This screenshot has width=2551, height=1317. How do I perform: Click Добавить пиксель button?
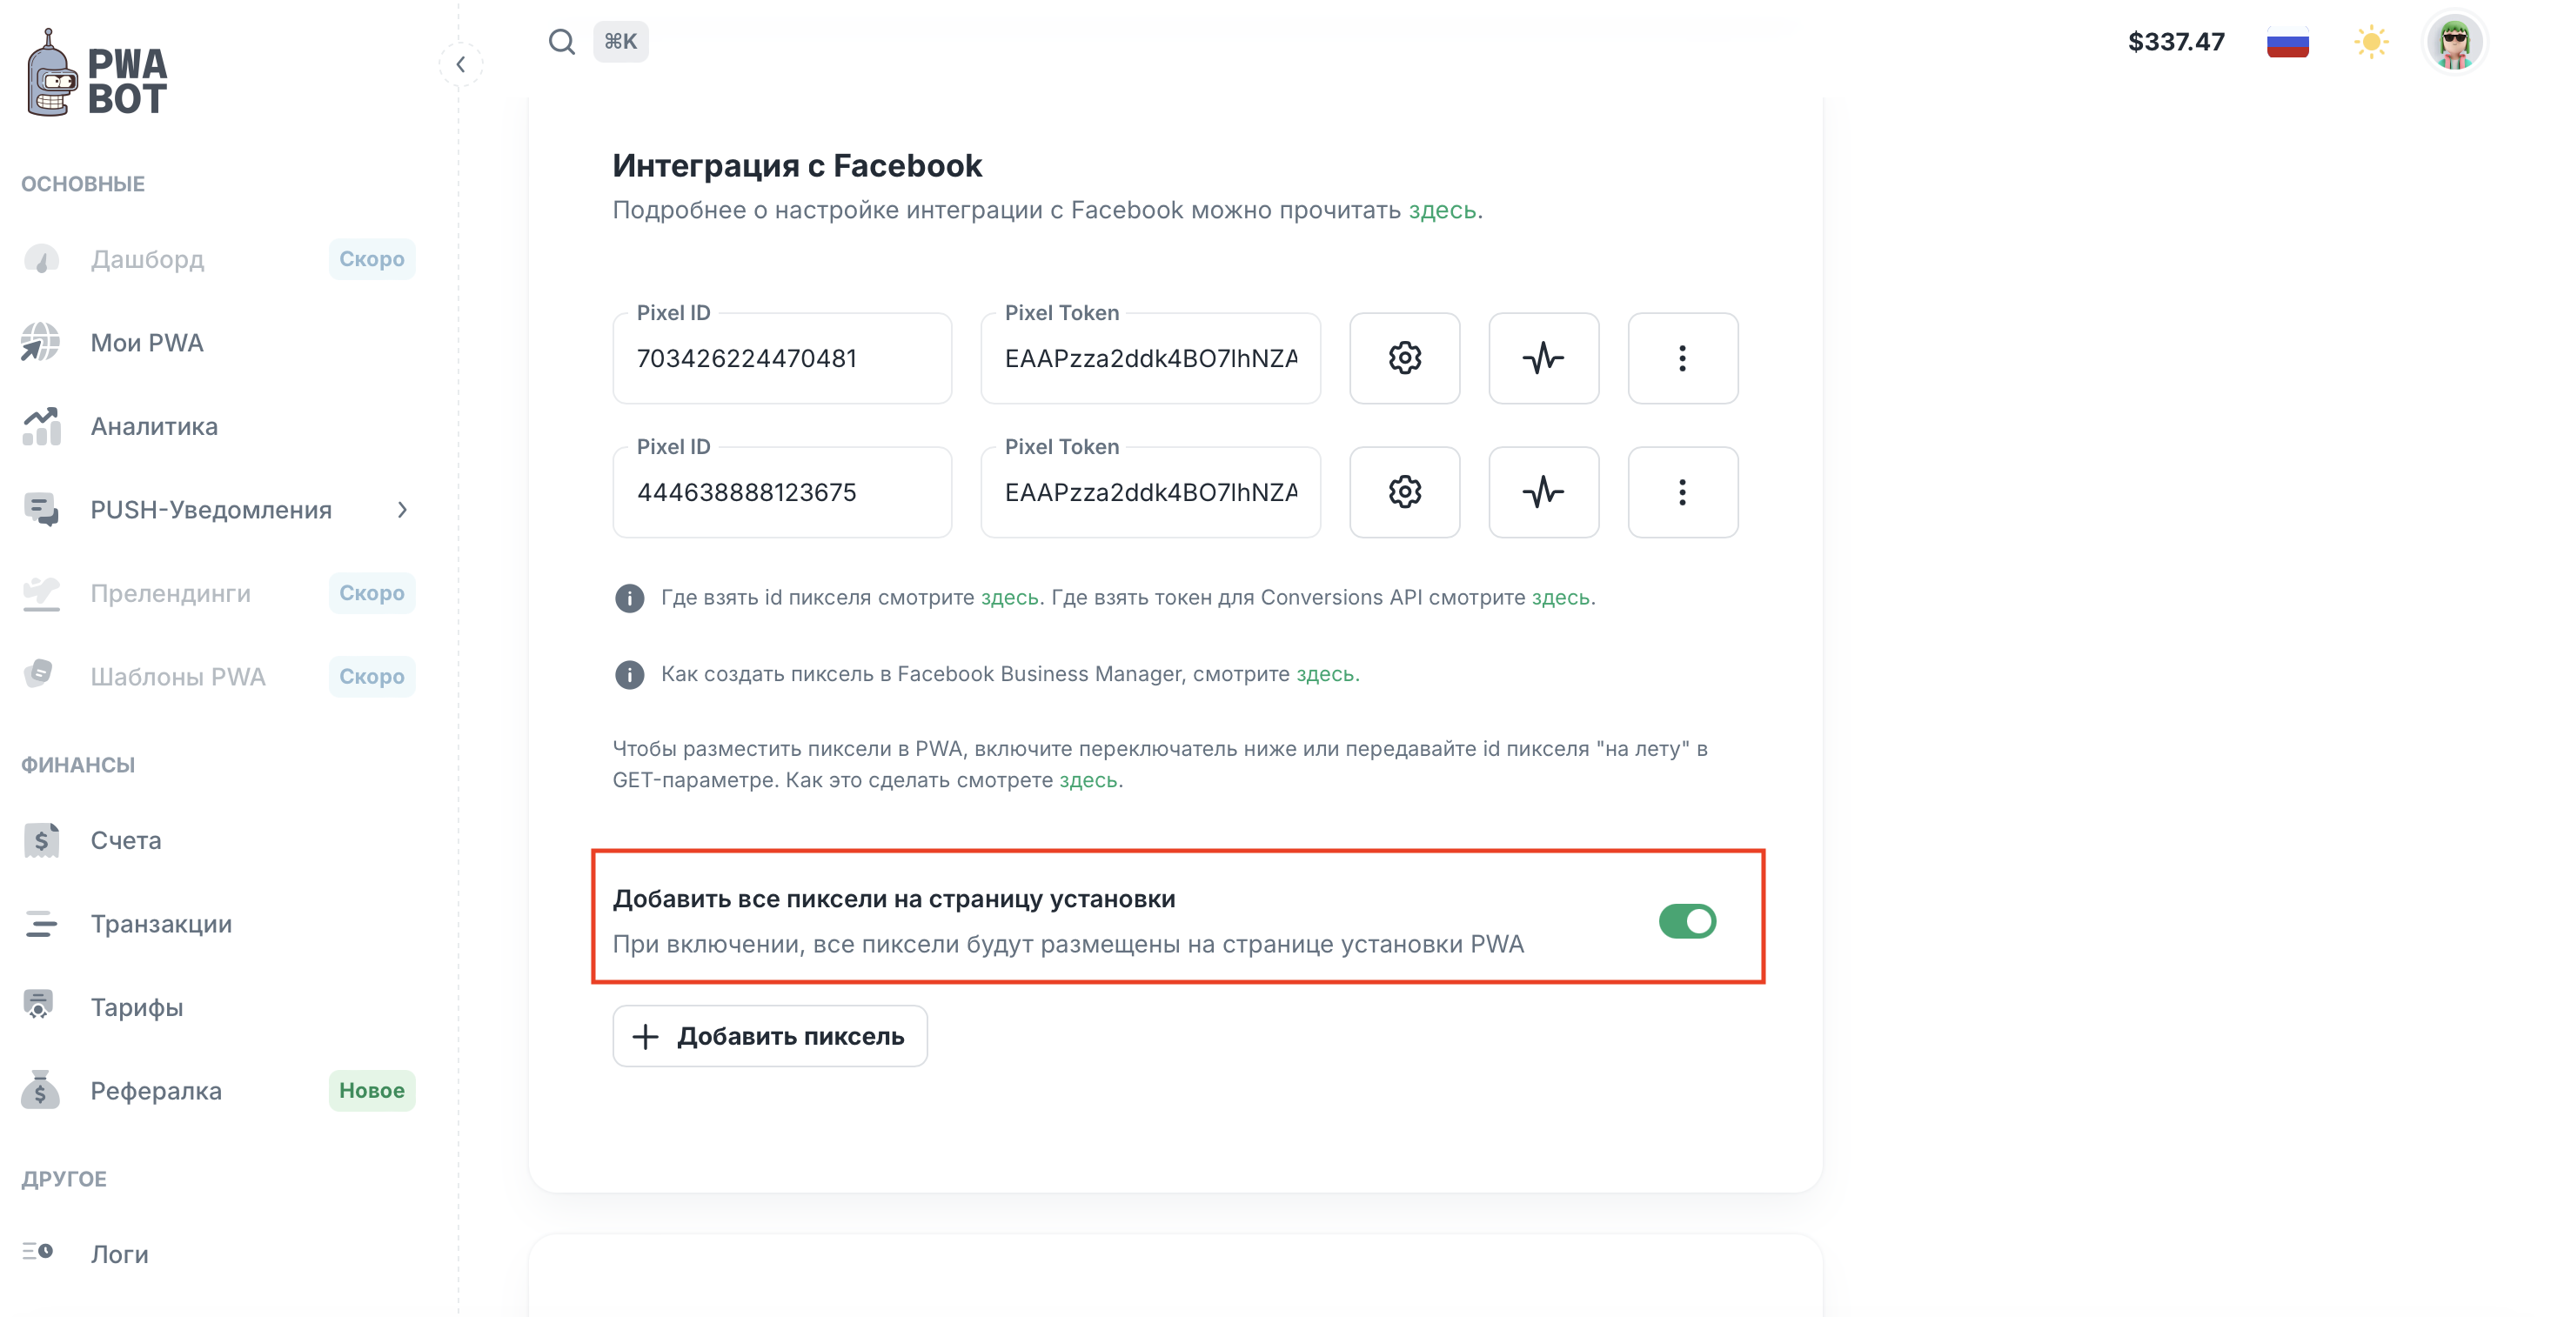click(x=769, y=1036)
